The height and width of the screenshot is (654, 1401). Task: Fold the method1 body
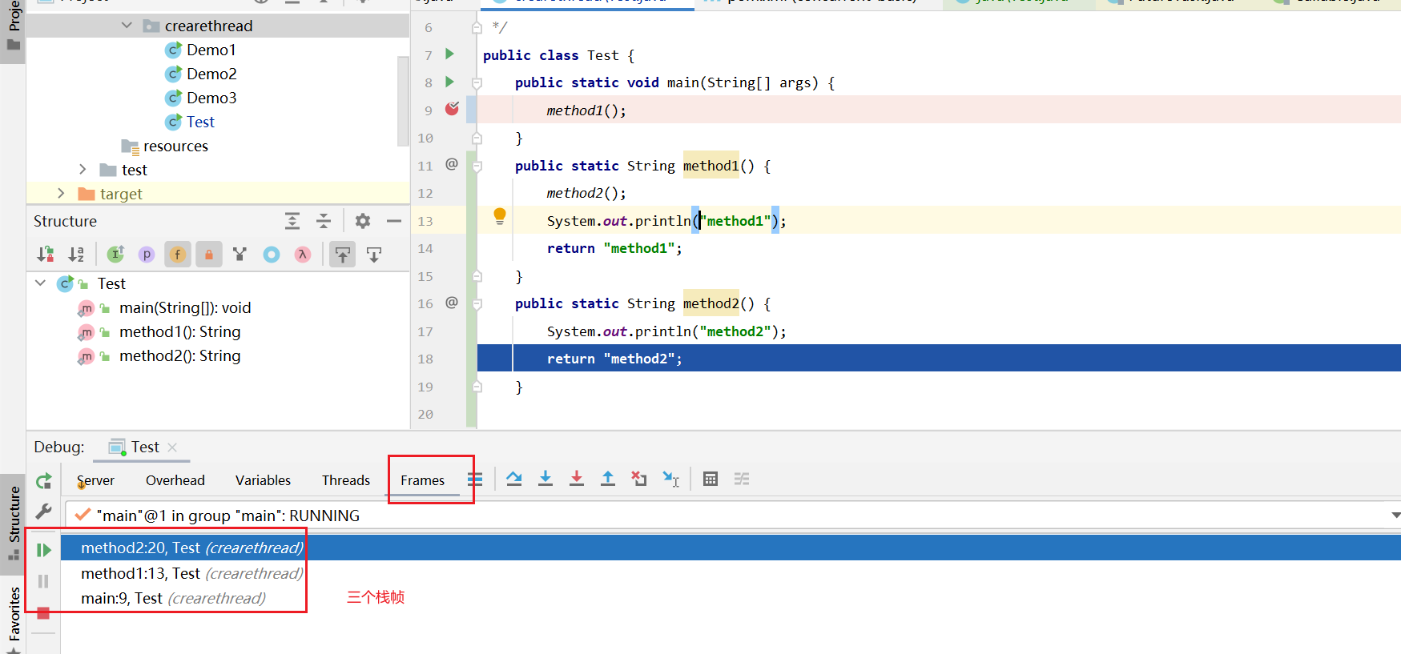[477, 167]
